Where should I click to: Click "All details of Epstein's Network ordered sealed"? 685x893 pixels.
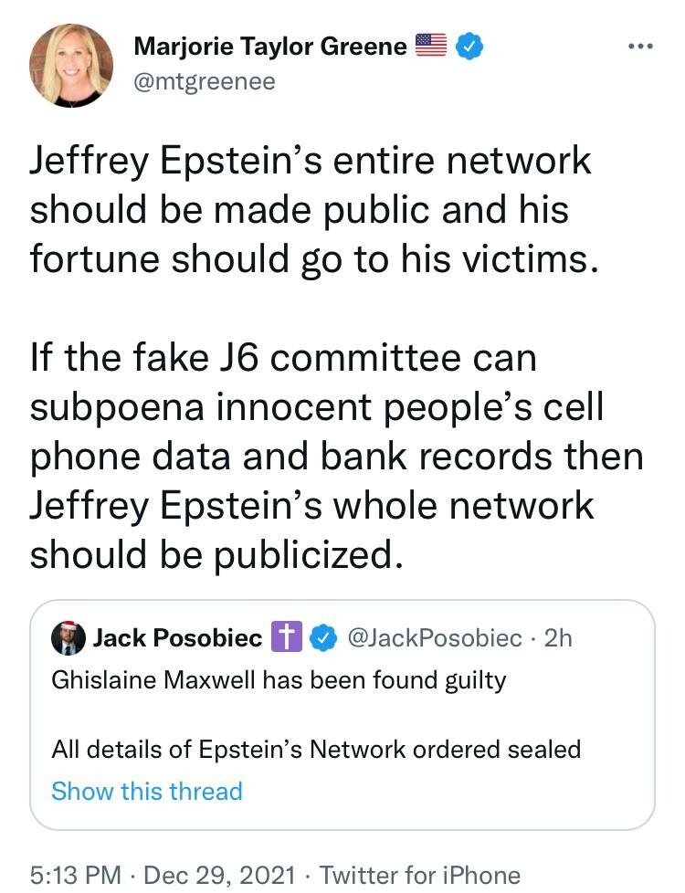tap(316, 750)
